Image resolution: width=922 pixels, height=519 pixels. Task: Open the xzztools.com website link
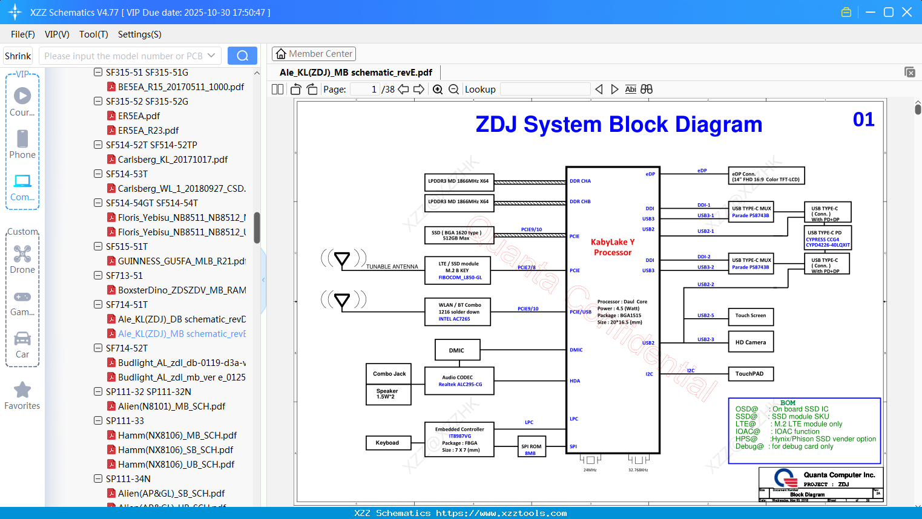[x=501, y=513]
